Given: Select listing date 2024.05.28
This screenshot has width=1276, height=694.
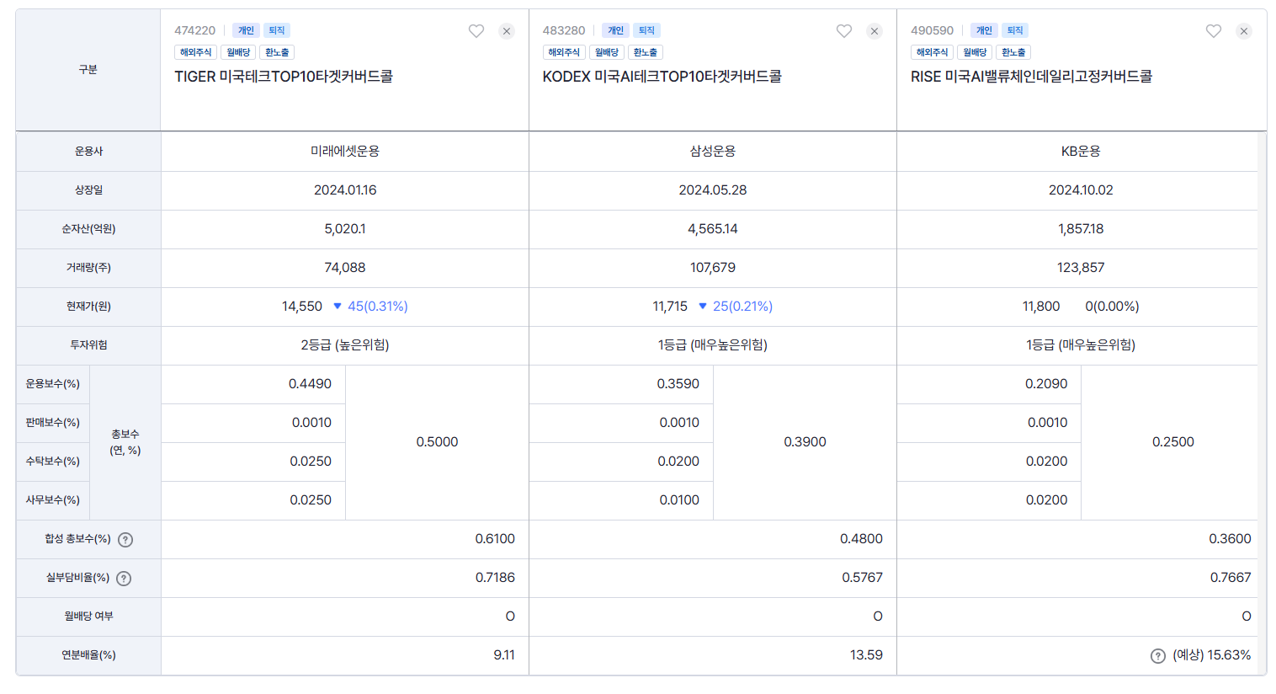Looking at the screenshot, I should [x=713, y=190].
